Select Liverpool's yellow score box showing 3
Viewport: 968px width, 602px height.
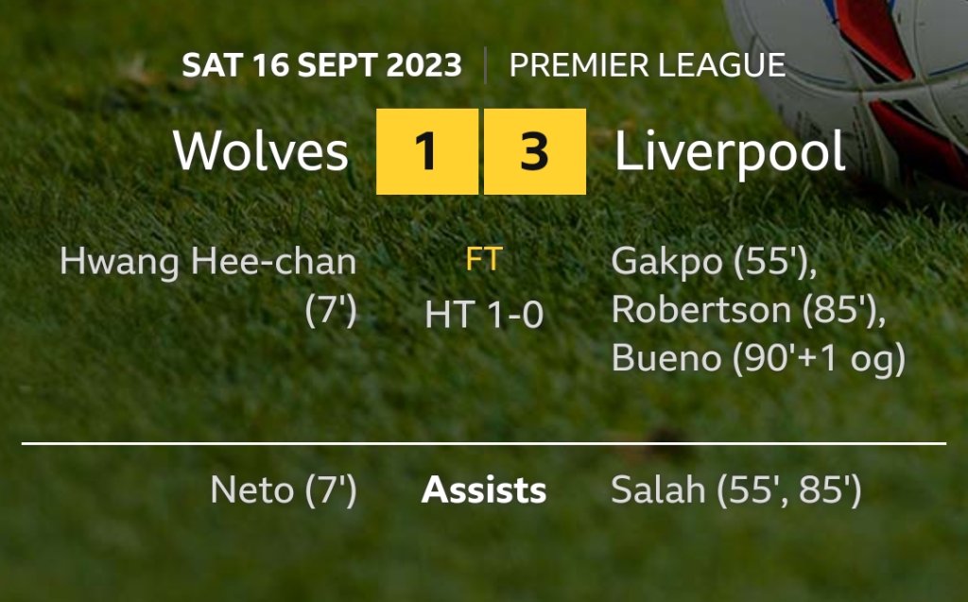pyautogui.click(x=535, y=151)
